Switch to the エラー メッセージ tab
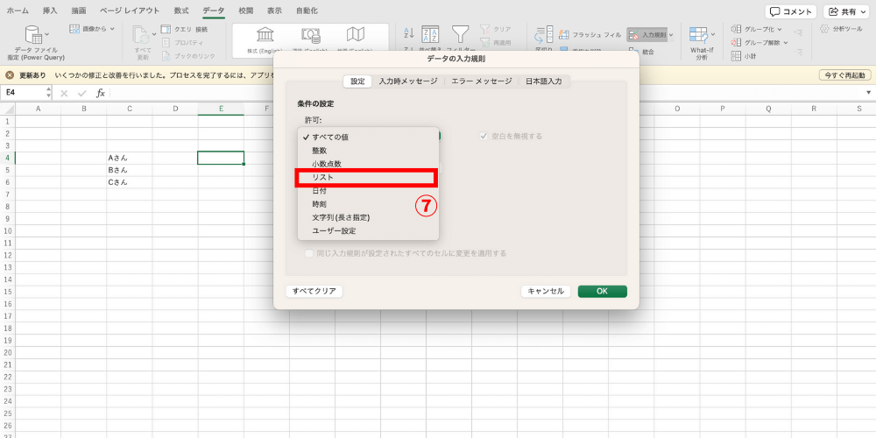This screenshot has height=438, width=876. (x=481, y=81)
